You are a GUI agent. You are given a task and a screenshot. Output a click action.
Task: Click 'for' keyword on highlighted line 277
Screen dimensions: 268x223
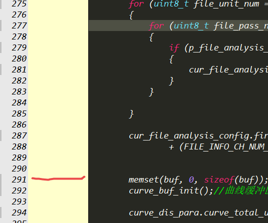pos(156,26)
